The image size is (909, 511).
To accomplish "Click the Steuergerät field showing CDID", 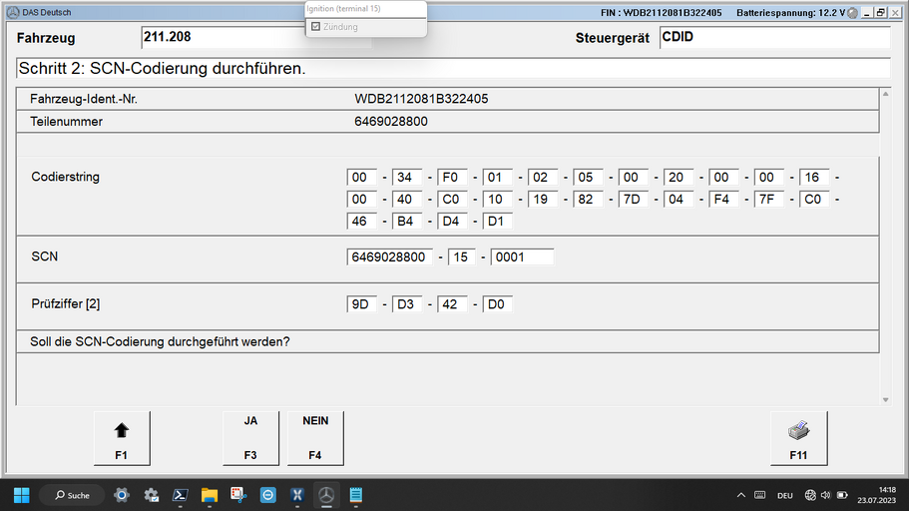I will [774, 37].
